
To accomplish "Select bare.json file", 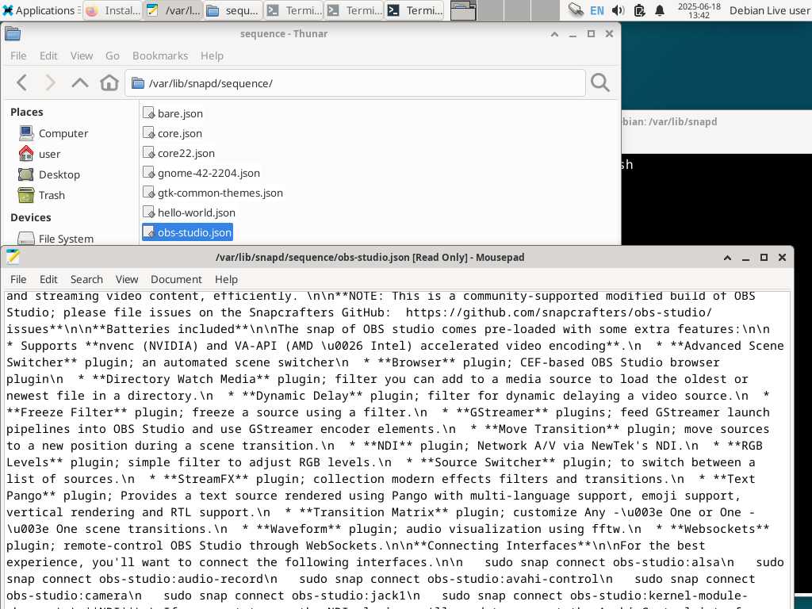I will [173, 113].
